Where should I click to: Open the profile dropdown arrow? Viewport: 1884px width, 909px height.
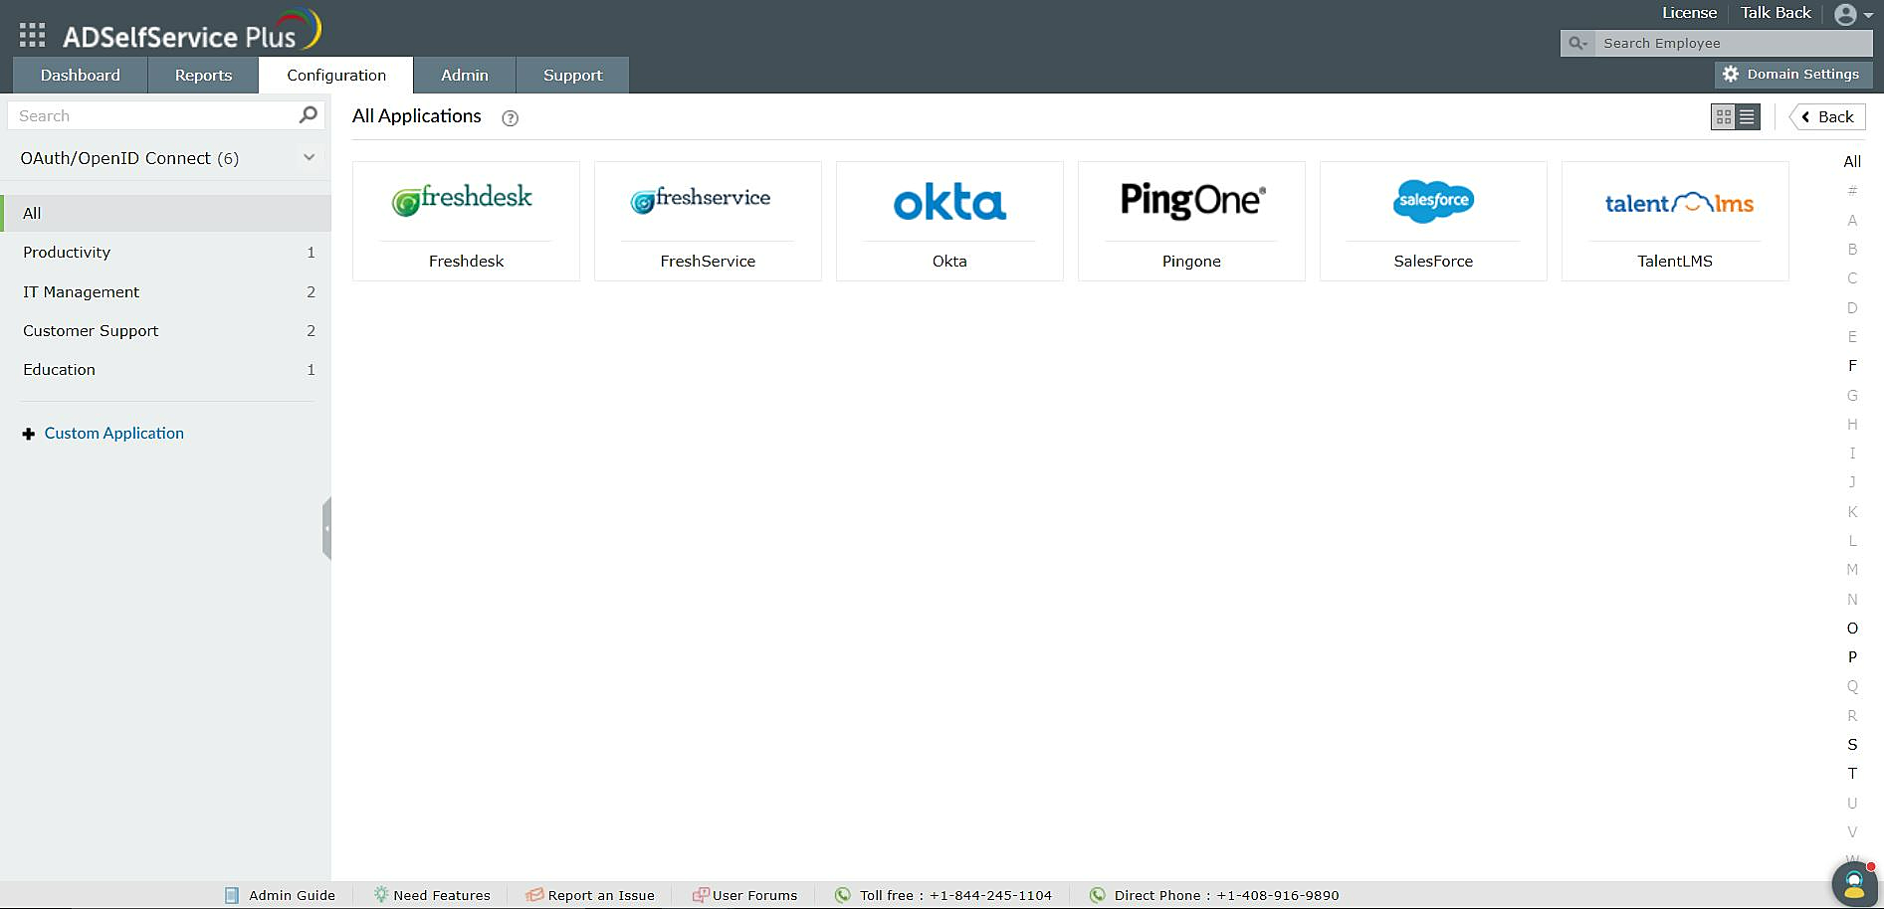[1868, 14]
